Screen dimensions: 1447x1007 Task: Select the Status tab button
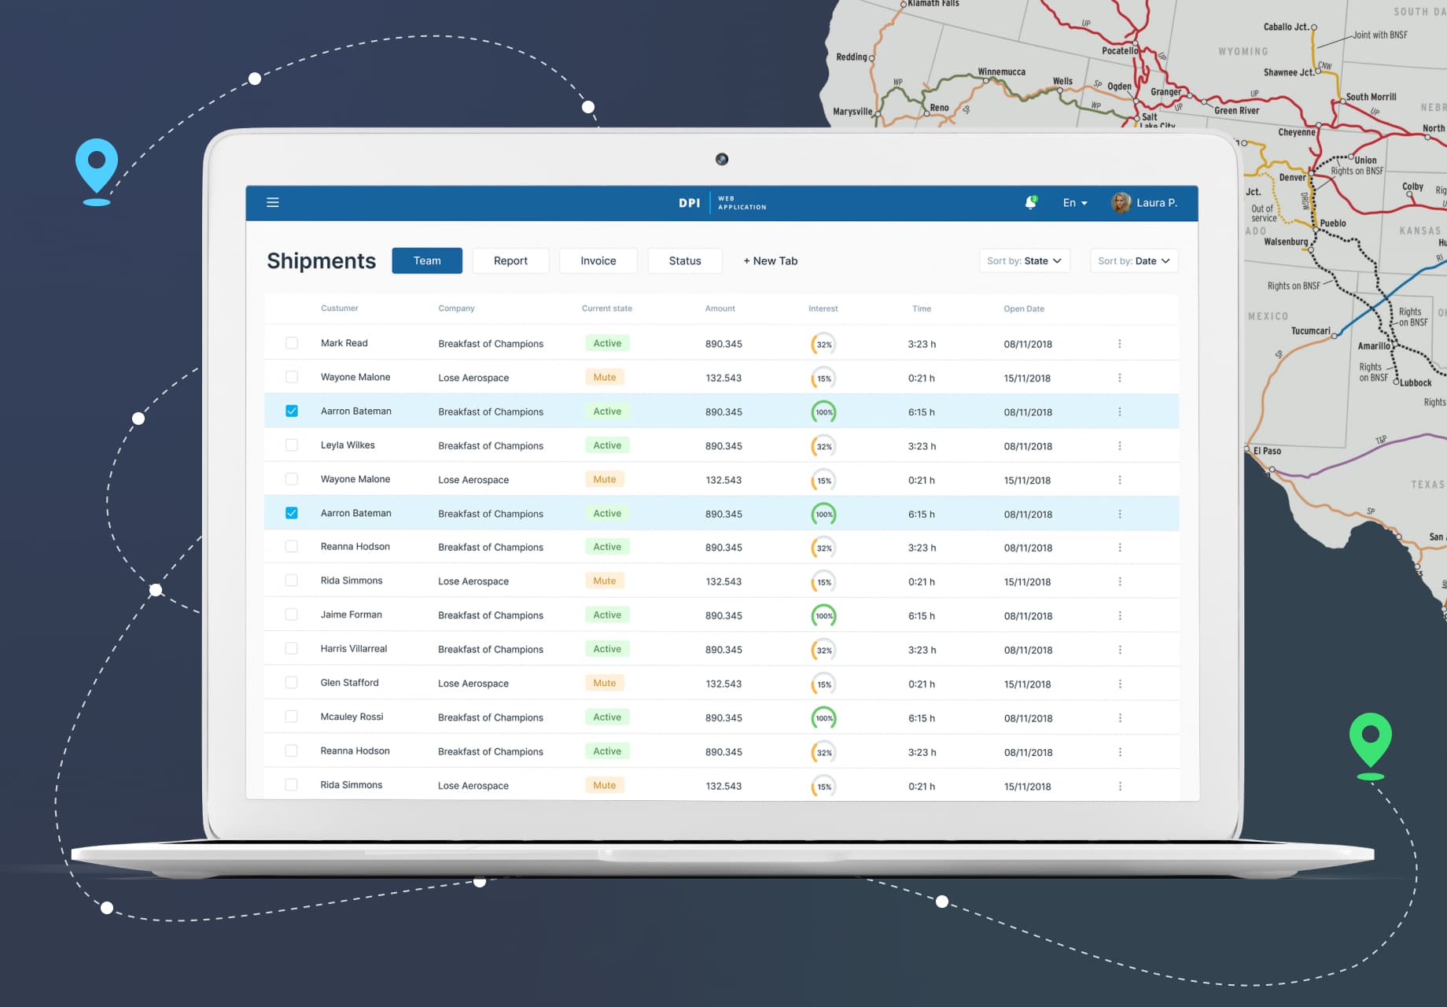coord(684,260)
